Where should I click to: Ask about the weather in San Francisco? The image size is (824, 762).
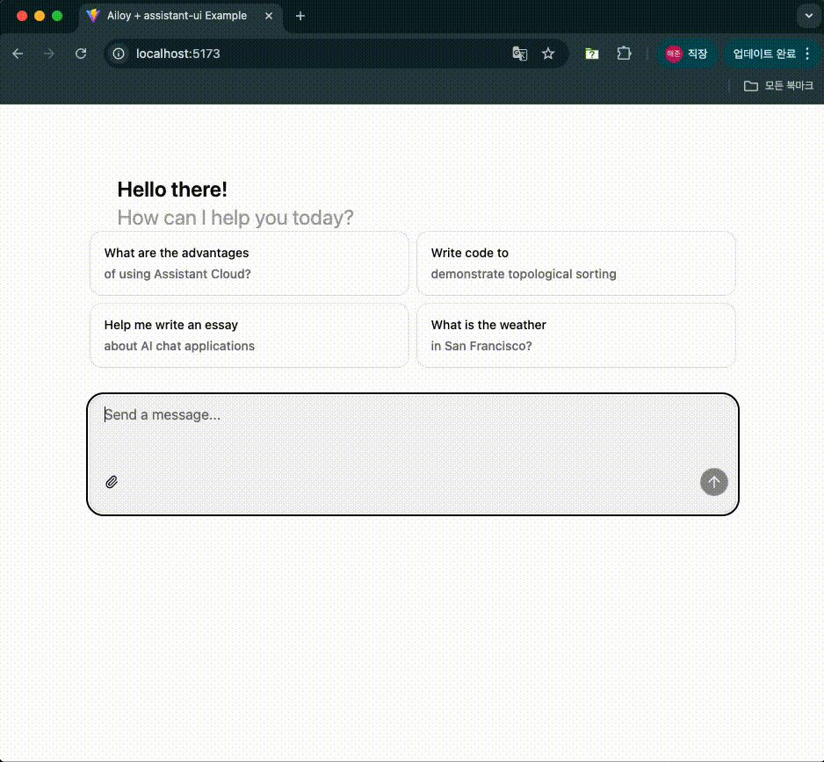coord(575,335)
